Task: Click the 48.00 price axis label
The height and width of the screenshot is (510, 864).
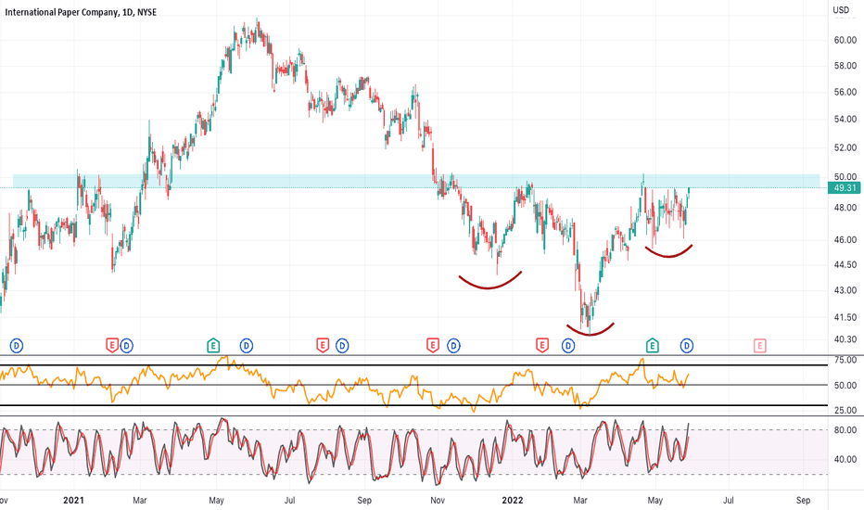Action: 845,208
